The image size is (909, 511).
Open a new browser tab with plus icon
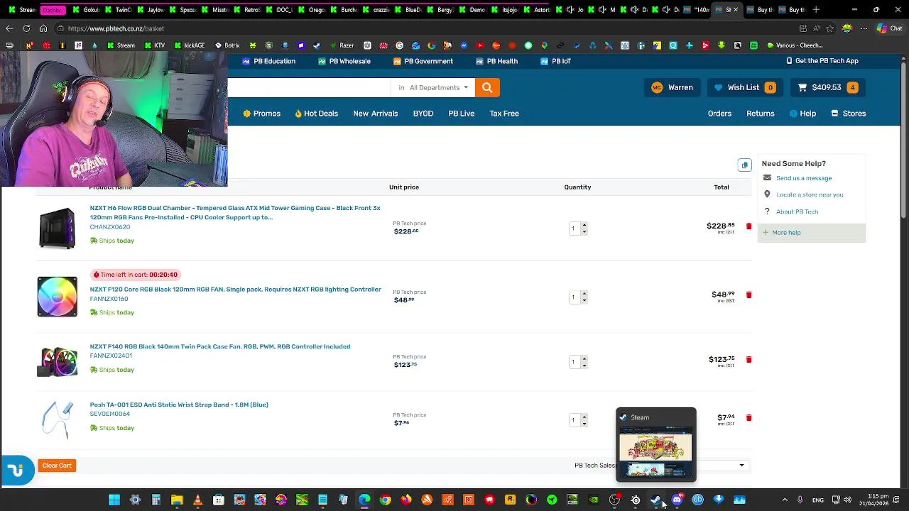(x=816, y=10)
